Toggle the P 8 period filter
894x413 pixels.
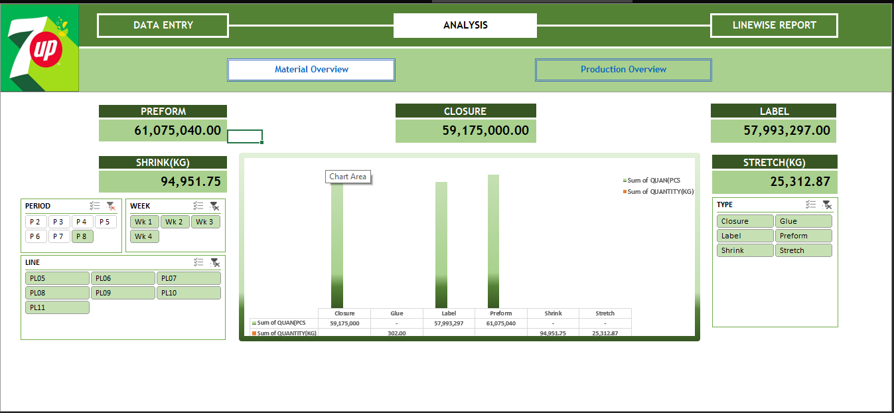point(82,236)
